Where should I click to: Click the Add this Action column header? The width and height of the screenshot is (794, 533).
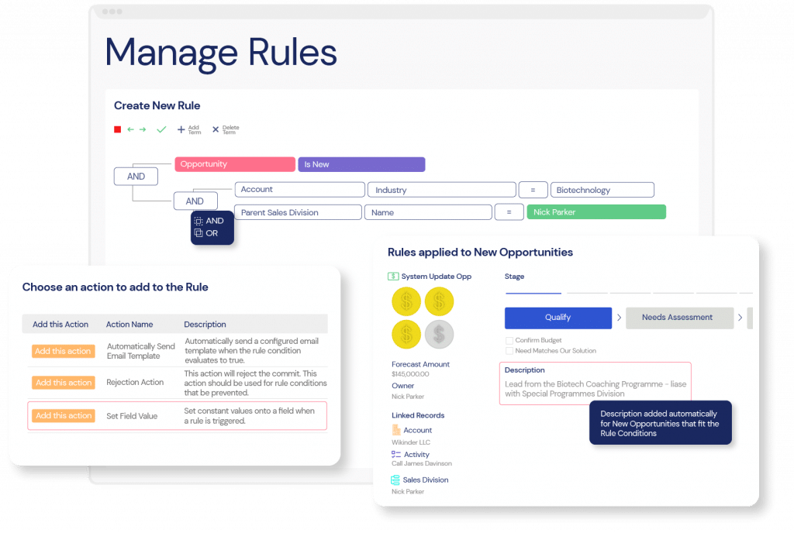(60, 324)
